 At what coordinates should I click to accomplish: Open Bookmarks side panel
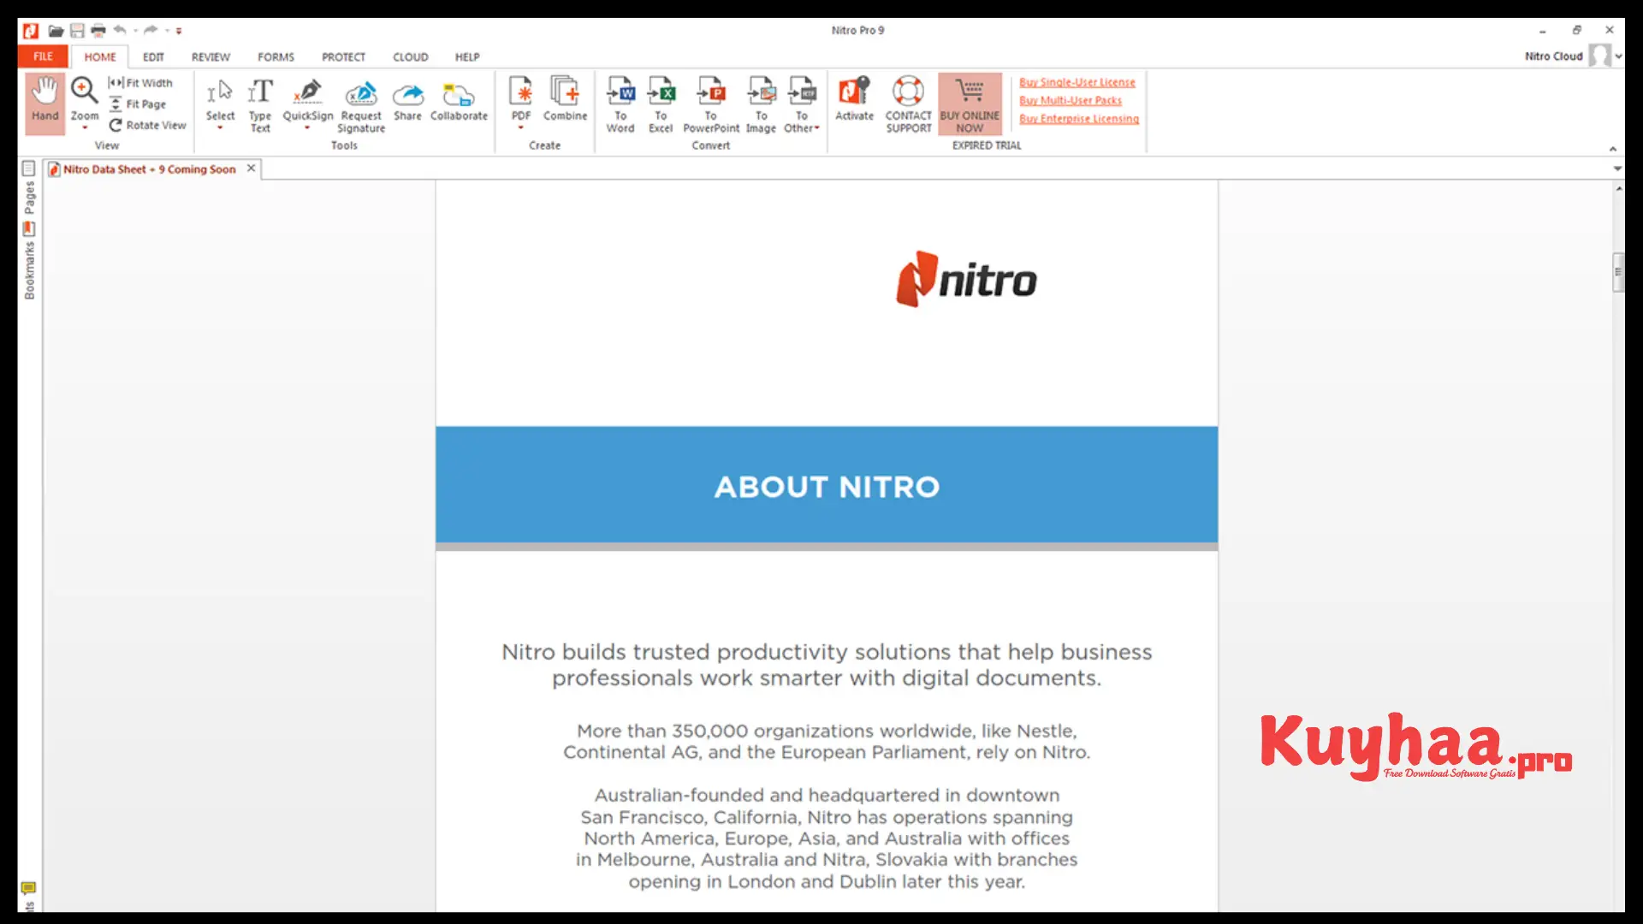pos(29,262)
